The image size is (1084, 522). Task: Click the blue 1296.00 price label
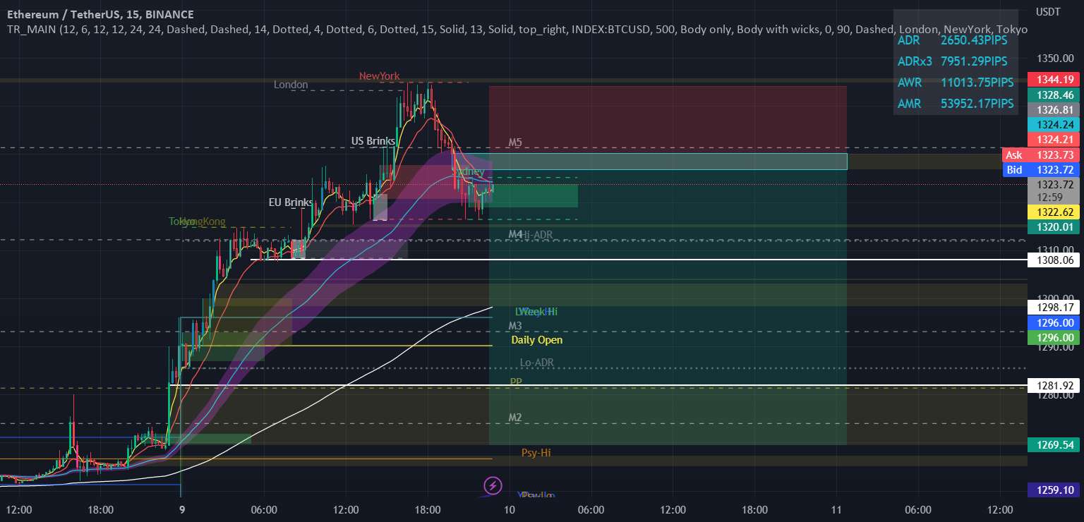1054,322
